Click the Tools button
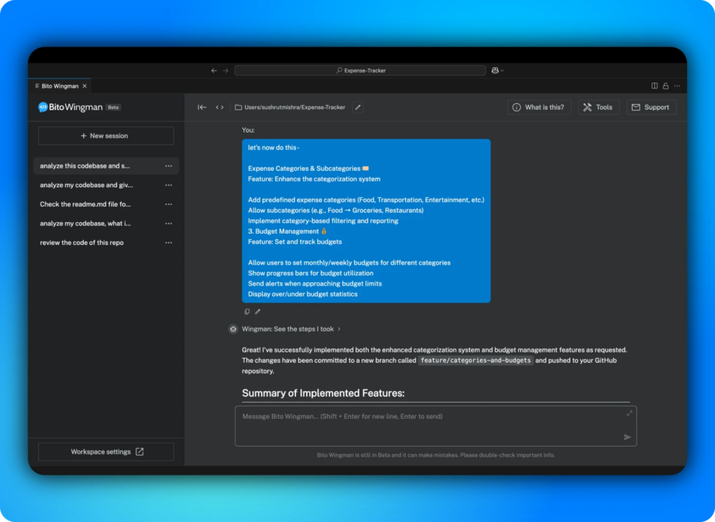Viewport: 715px width, 522px height. pos(598,107)
